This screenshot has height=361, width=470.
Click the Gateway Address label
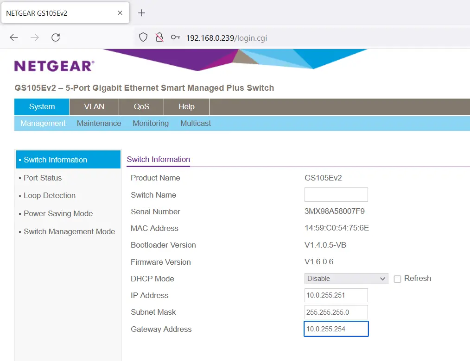pyautogui.click(x=161, y=329)
